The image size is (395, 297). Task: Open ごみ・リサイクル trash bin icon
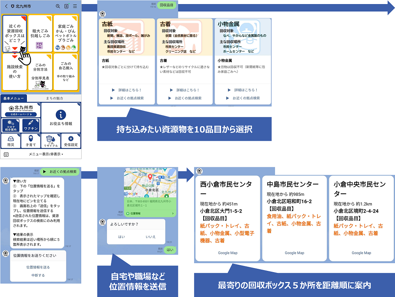(50, 139)
